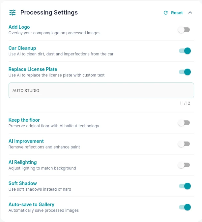Click the 11/12 character counter
Screen dimensions: 202x222
(x=185, y=103)
